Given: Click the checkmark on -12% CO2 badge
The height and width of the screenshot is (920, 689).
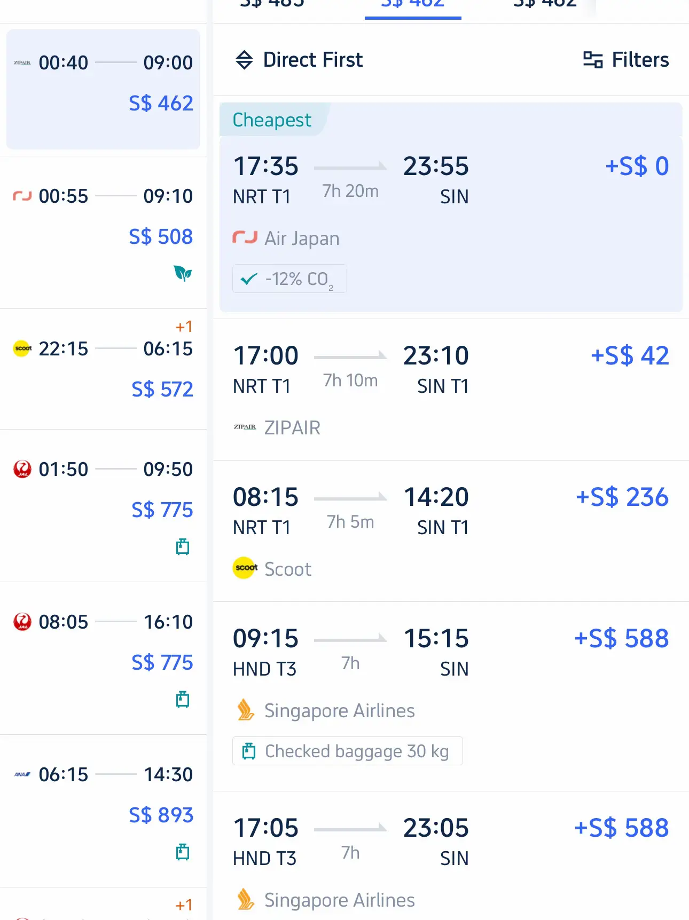Looking at the screenshot, I should (x=249, y=279).
